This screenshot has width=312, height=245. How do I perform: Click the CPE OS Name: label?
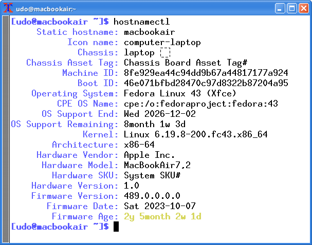click(x=88, y=104)
